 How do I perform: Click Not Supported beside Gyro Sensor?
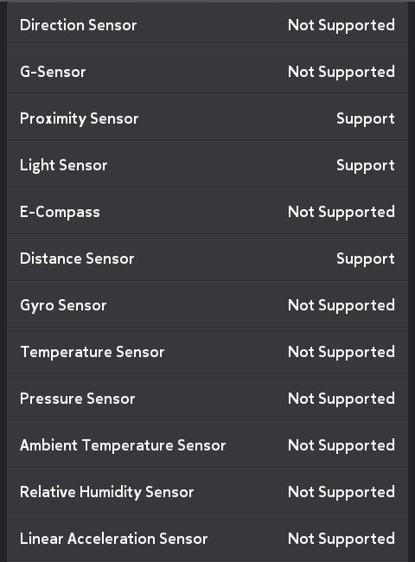click(342, 306)
